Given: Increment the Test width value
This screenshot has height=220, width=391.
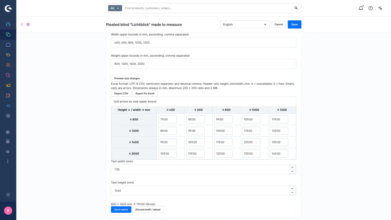Looking at the screenshot, I should point(292,167).
